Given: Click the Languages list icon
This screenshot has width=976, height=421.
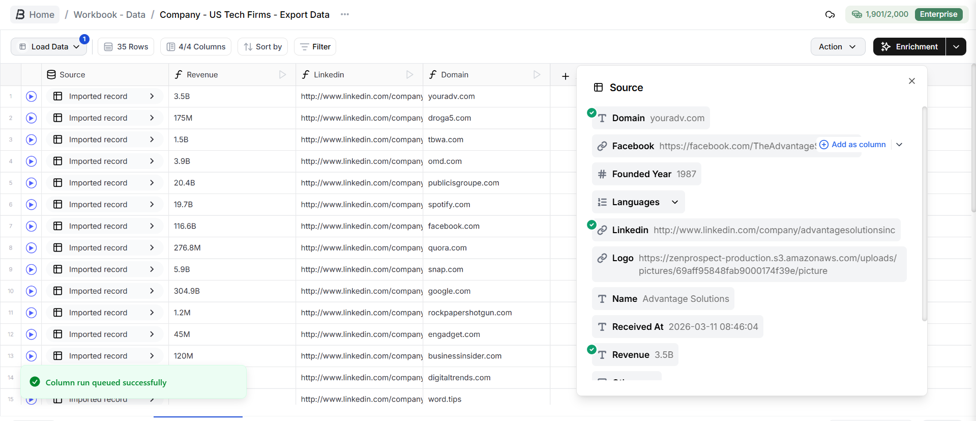Looking at the screenshot, I should pyautogui.click(x=602, y=202).
